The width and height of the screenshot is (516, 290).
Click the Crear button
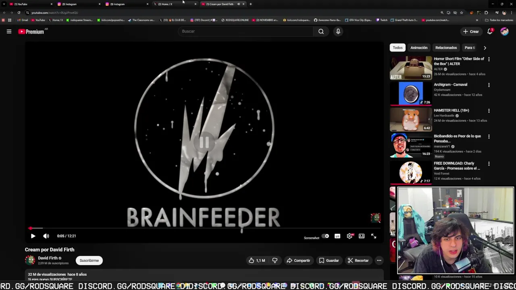pos(471,31)
